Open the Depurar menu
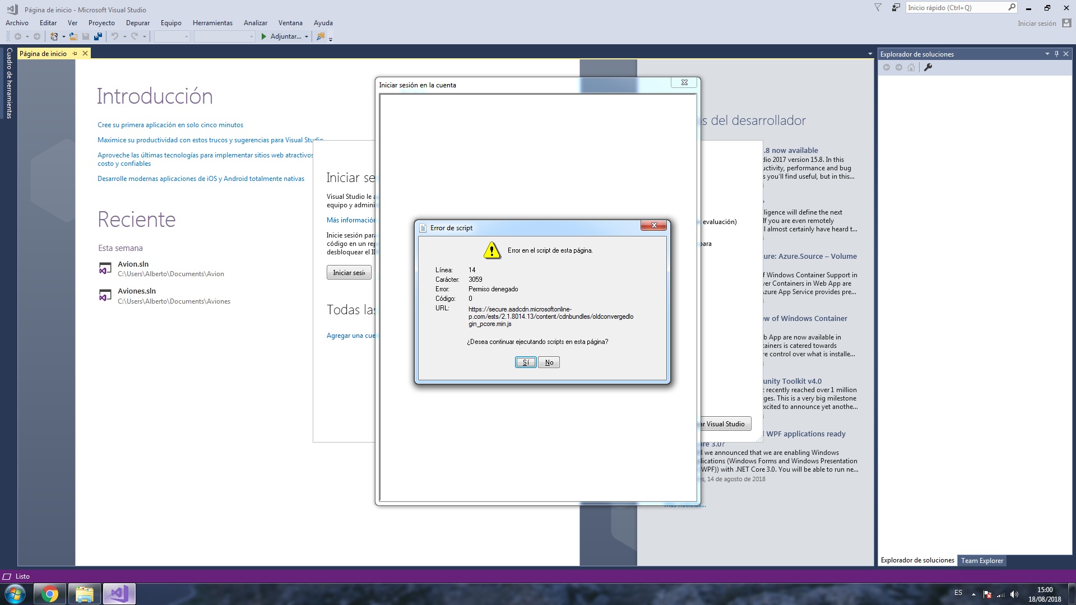This screenshot has width=1076, height=605. click(137, 23)
